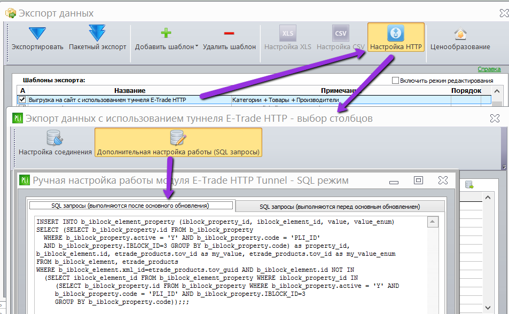The height and width of the screenshot is (314, 509).
Task: Click the red minus Удалить шаблон icon
Action: coord(229,33)
